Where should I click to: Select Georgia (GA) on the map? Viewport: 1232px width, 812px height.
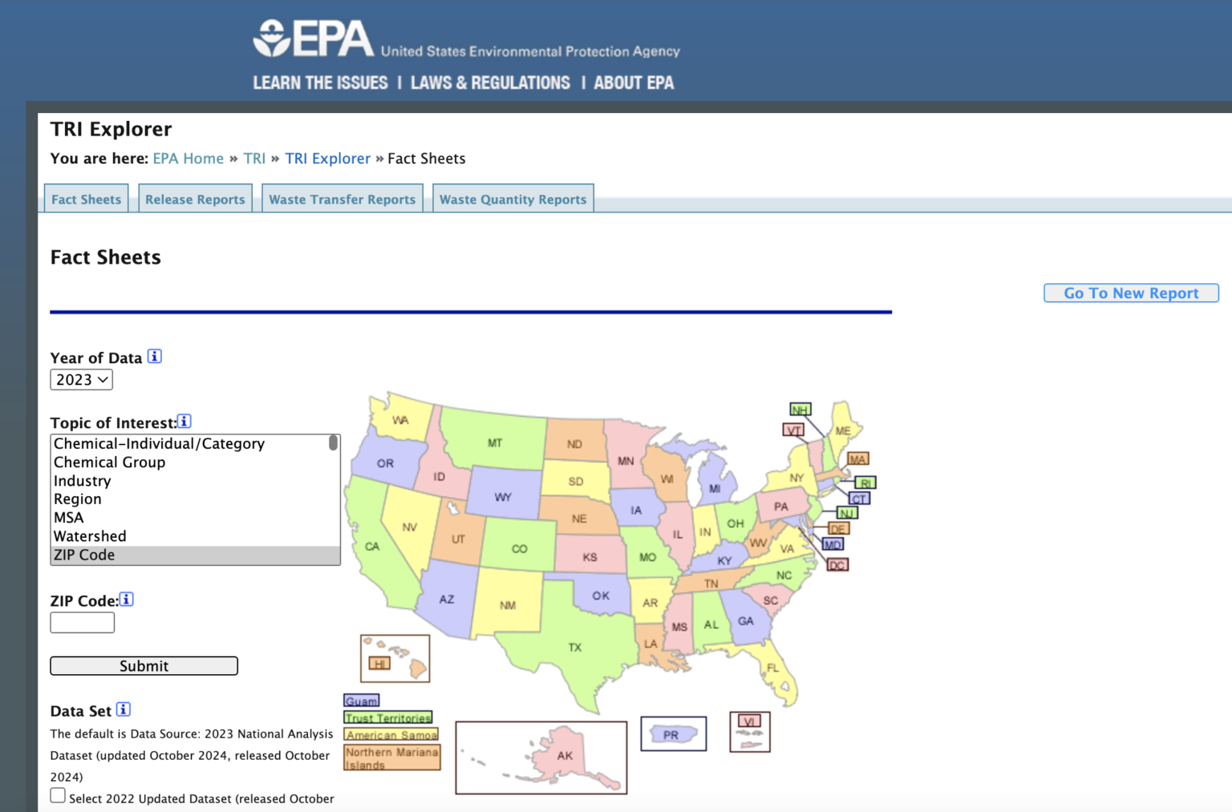point(746,621)
